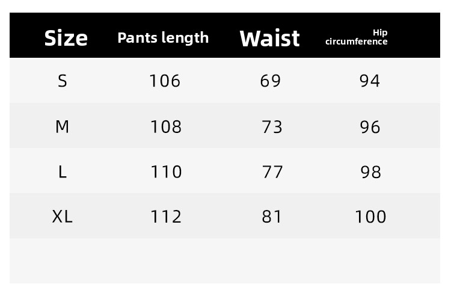This screenshot has width=451, height=290.
Task: Click the hip value 94
Action: coord(370,81)
